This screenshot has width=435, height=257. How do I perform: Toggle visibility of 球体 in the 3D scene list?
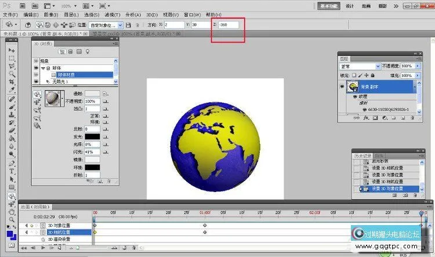click(x=35, y=67)
